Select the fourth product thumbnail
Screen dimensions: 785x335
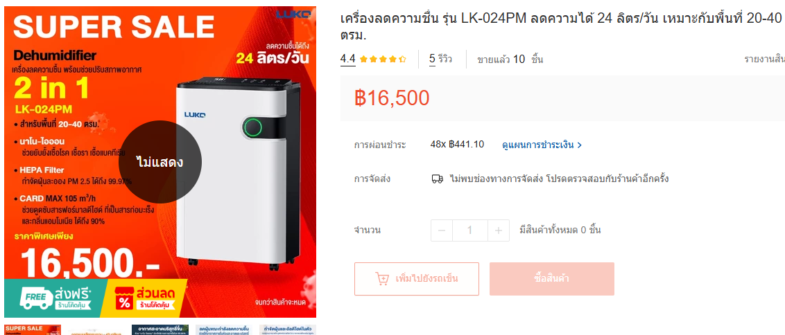[224, 329]
